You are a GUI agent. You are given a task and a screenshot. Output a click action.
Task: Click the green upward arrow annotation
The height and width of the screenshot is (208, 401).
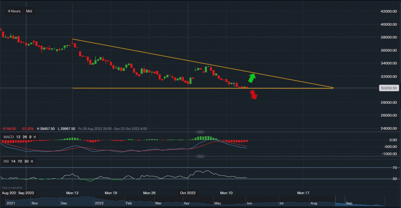[x=251, y=77]
